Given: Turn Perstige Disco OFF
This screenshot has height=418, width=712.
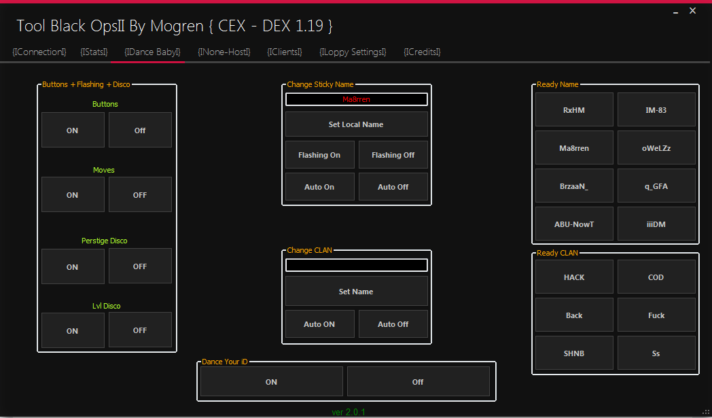Looking at the screenshot, I should coord(140,266).
